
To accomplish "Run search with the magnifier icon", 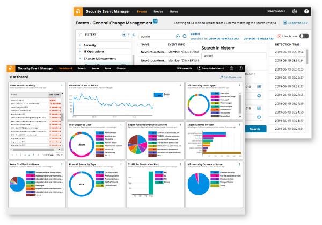I will click(x=185, y=36).
